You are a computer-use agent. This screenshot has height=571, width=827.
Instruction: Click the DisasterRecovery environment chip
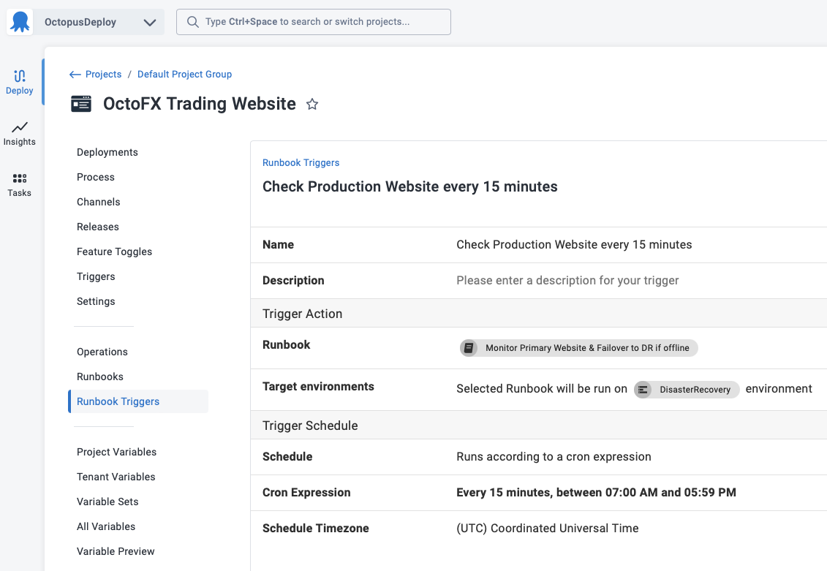coord(686,390)
